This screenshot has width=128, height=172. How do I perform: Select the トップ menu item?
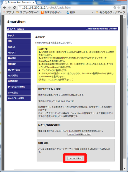coord(19,35)
